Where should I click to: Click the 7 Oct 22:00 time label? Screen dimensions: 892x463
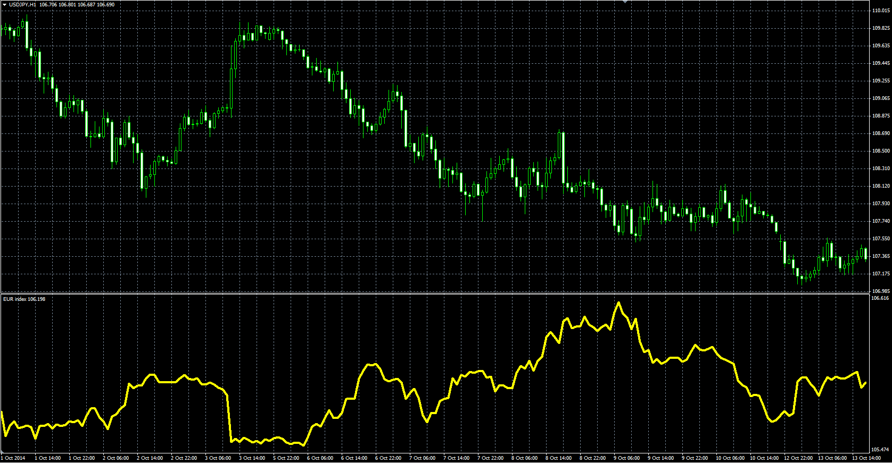(x=491, y=458)
